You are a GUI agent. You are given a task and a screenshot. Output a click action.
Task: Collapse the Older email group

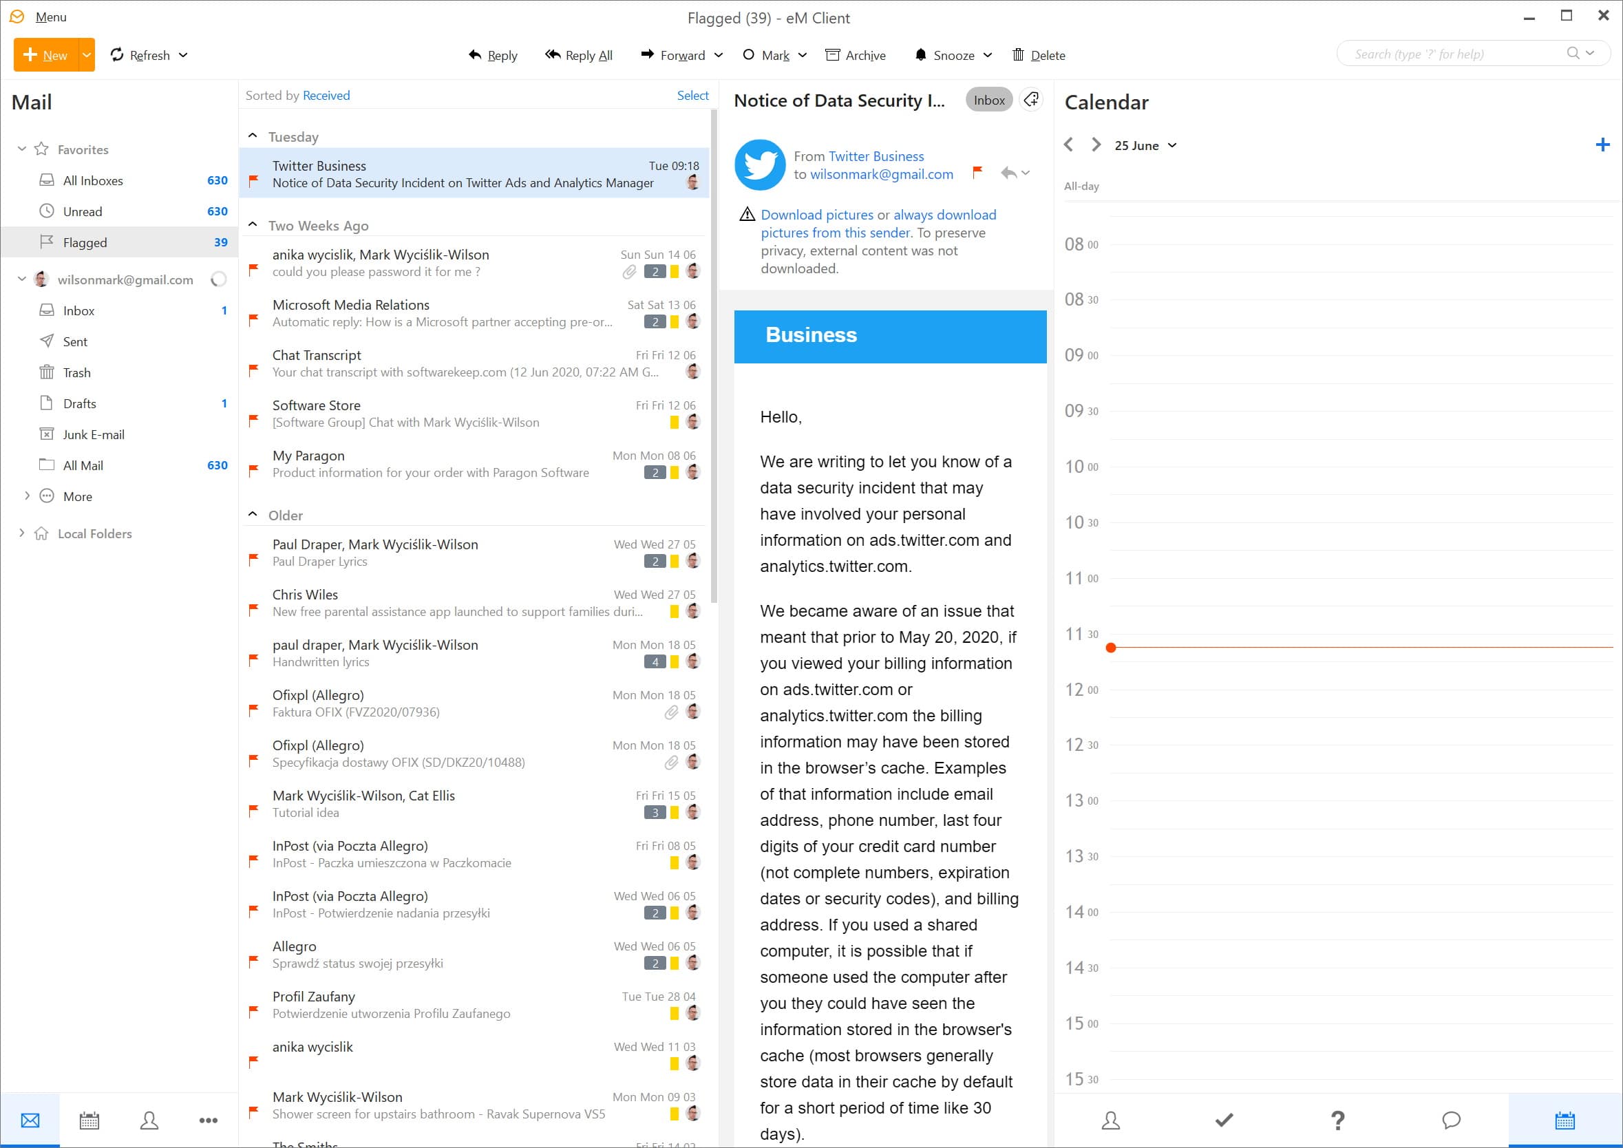(255, 514)
